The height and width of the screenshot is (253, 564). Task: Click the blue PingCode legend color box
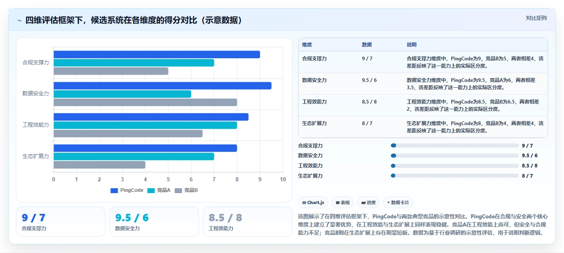pyautogui.click(x=114, y=190)
